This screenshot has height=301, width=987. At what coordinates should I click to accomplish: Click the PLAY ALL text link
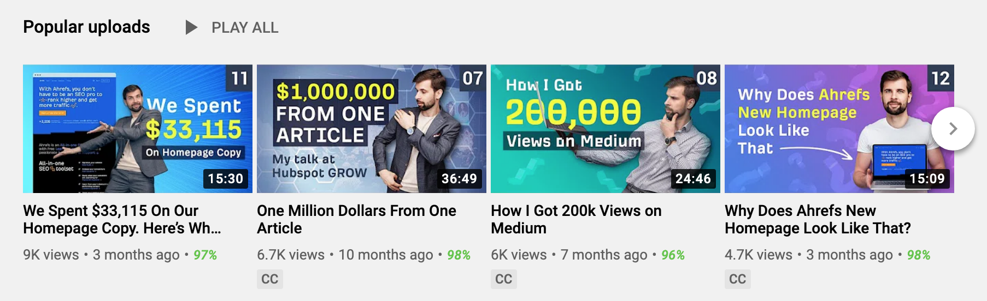click(245, 28)
